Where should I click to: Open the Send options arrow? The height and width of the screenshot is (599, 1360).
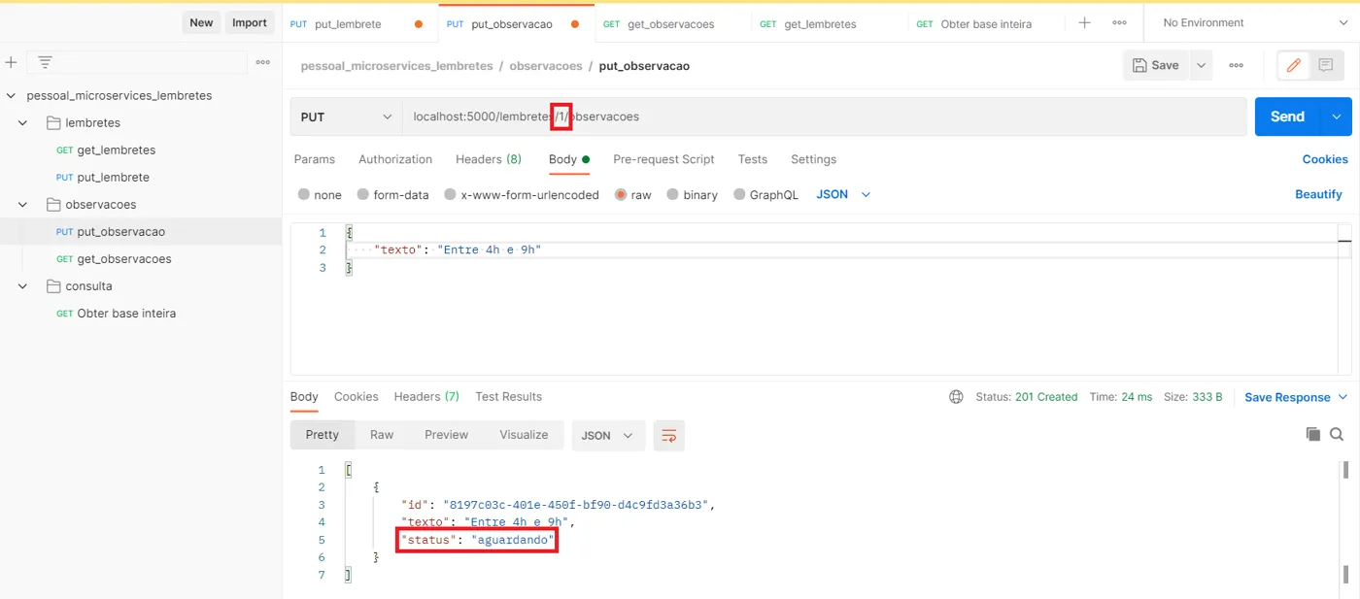(x=1337, y=116)
